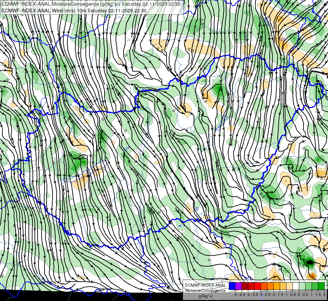The height and width of the screenshot is (301, 328).
Task: Pick the dark maroon swatch between -4.5 and -4
Action: (x=245, y=286)
